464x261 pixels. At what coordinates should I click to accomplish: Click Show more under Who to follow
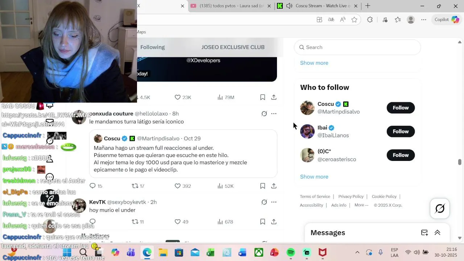tap(314, 177)
